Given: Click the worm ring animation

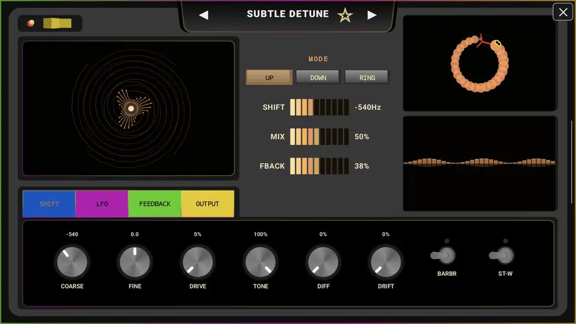Looking at the screenshot, I should [x=479, y=63].
